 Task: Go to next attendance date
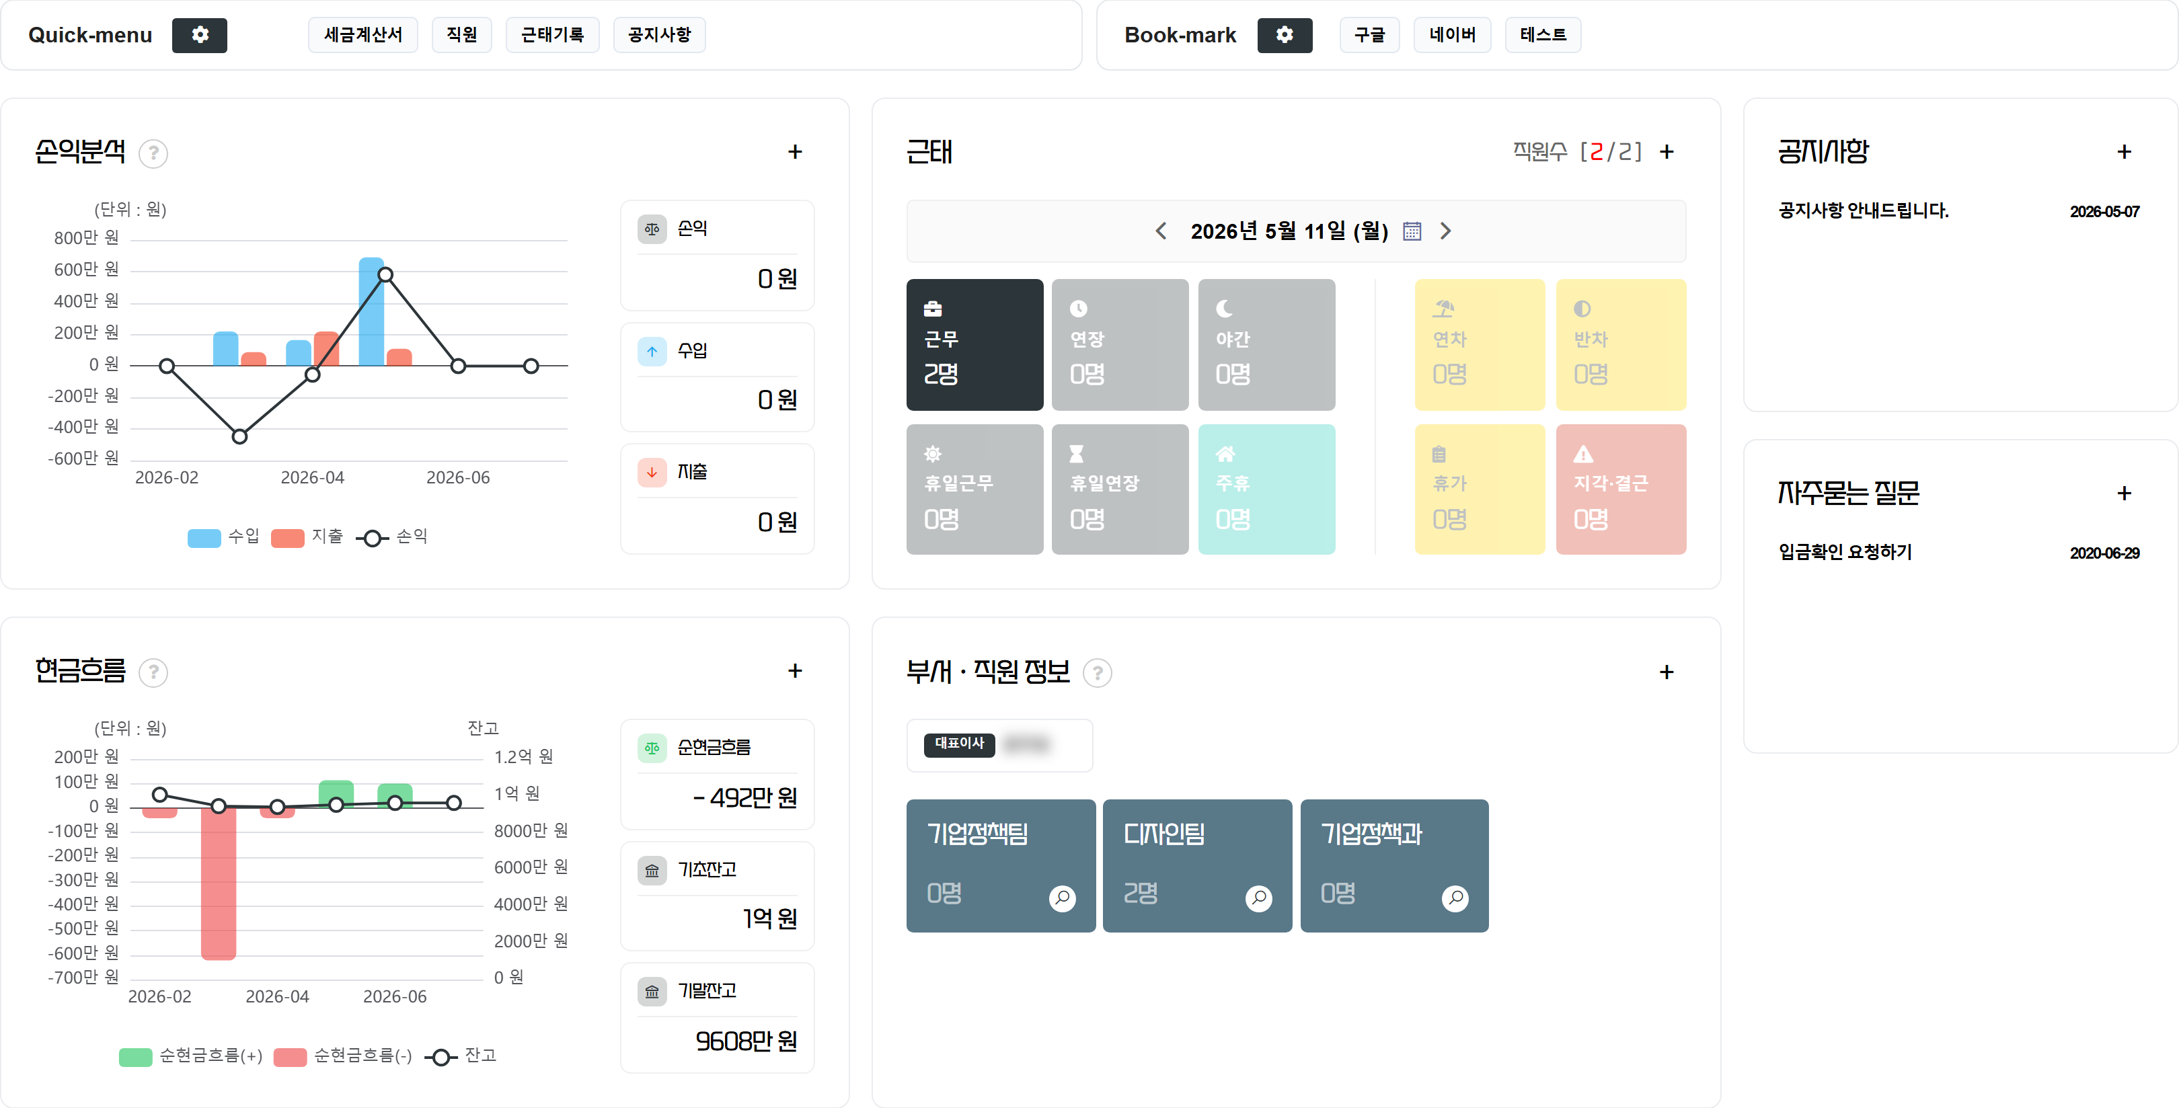pos(1446,231)
